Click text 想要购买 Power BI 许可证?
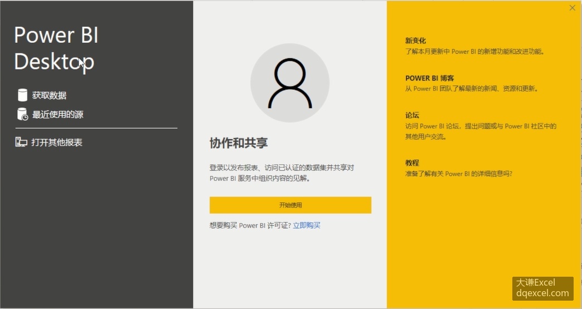 point(250,225)
